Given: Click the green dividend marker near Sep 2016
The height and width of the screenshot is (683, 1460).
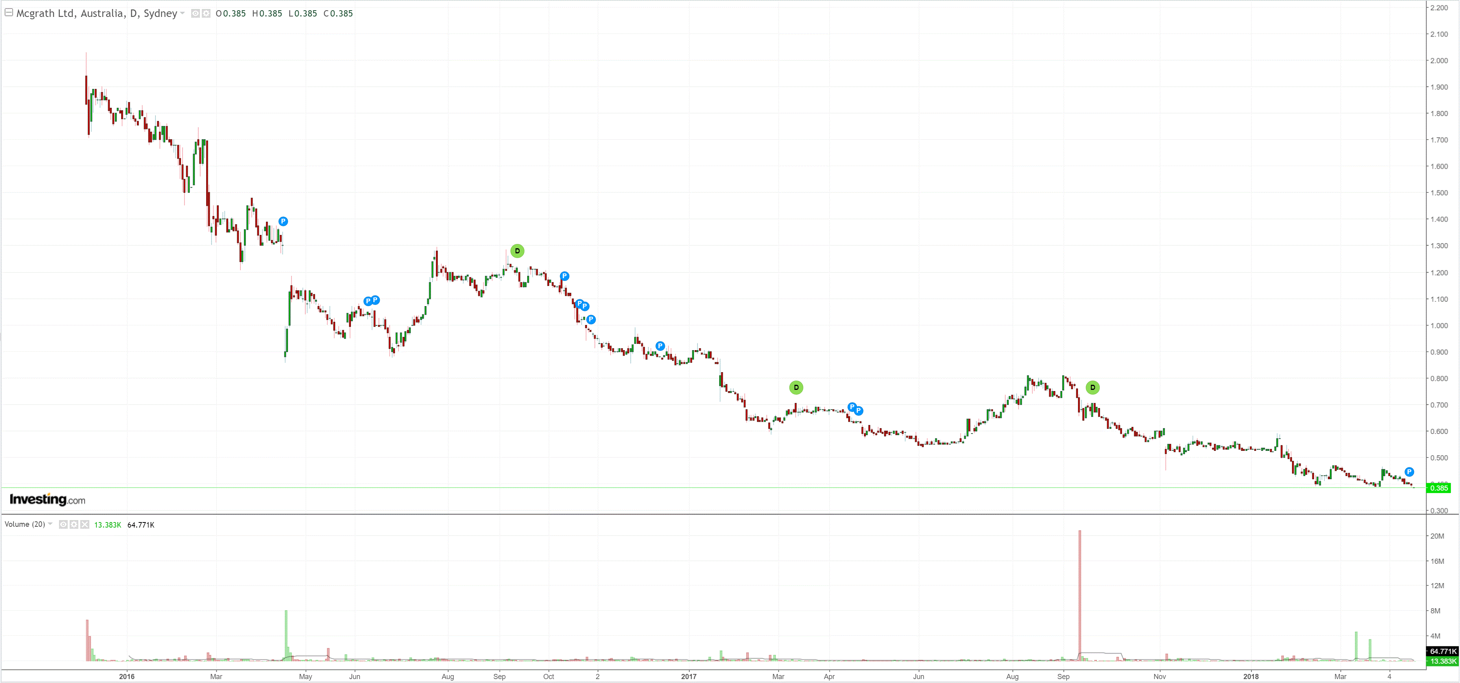Looking at the screenshot, I should point(517,251).
